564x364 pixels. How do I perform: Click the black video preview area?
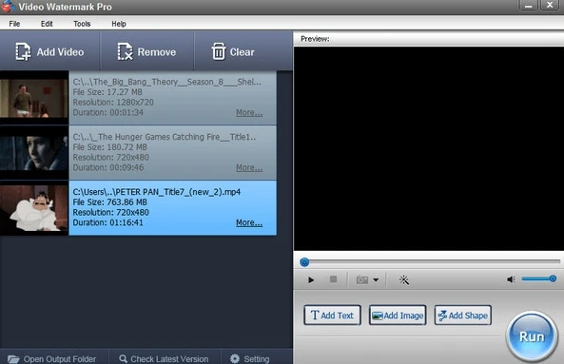pyautogui.click(x=429, y=148)
